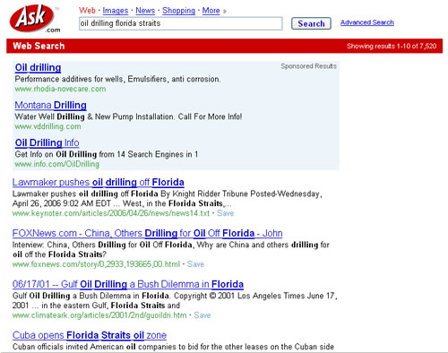
Task: Click the arrow icon after More
Action: tap(225, 12)
